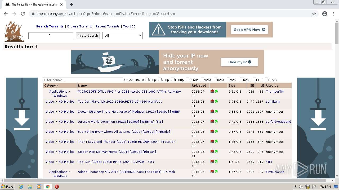Click green skull icon in Doctor Strange row
Viewport: 339px width, 190px height.
point(216,111)
